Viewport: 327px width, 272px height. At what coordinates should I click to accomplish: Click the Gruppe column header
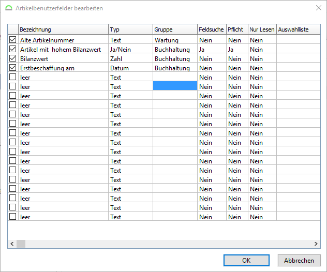(175, 29)
